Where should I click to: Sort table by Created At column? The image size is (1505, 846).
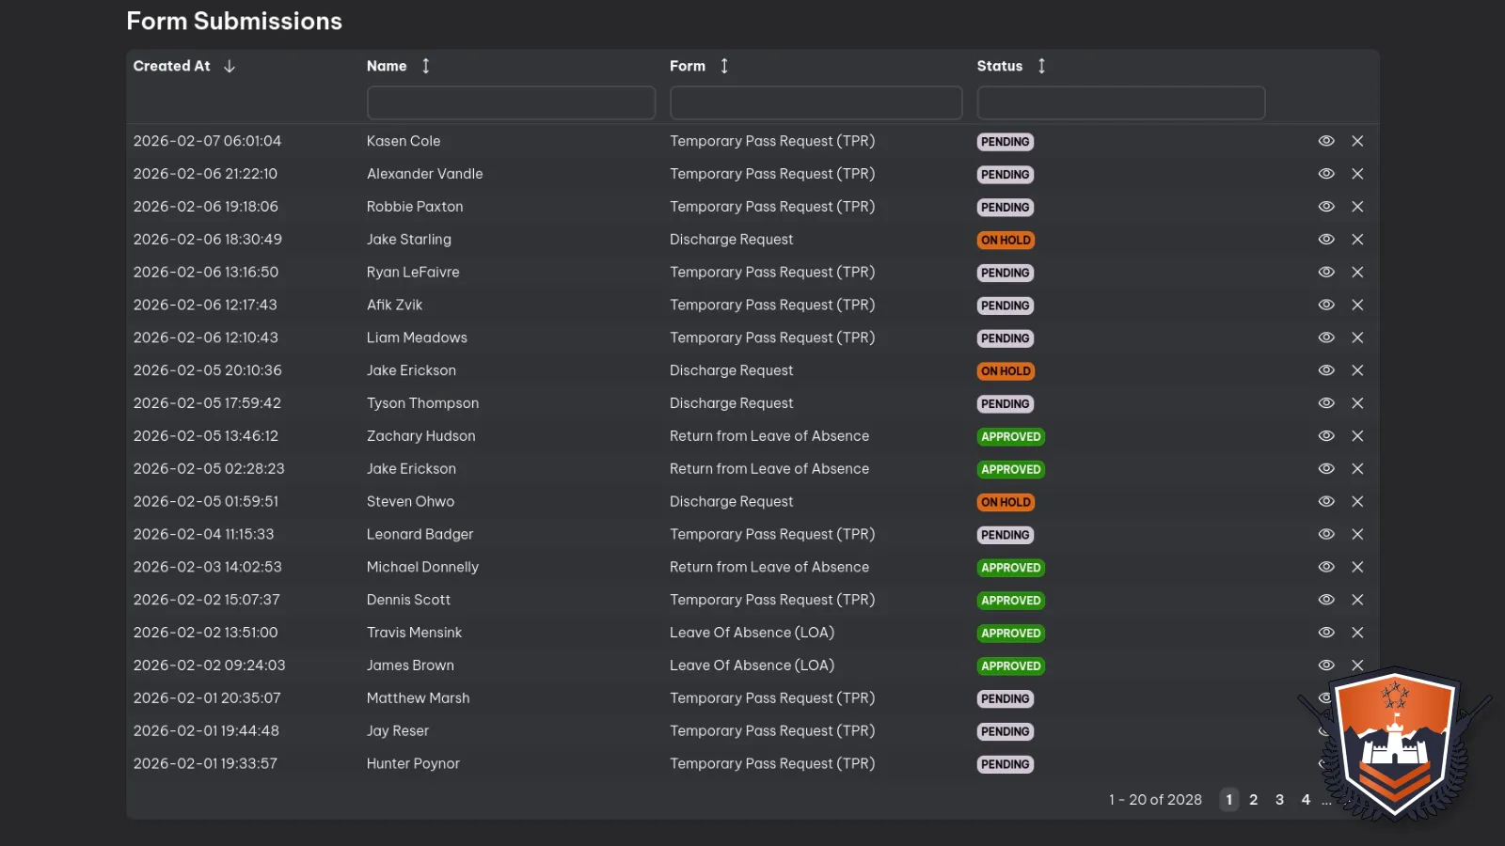pyautogui.click(x=229, y=66)
